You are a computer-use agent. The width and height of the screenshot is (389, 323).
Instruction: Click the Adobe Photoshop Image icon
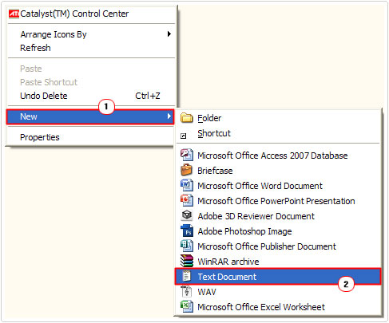pos(187,230)
